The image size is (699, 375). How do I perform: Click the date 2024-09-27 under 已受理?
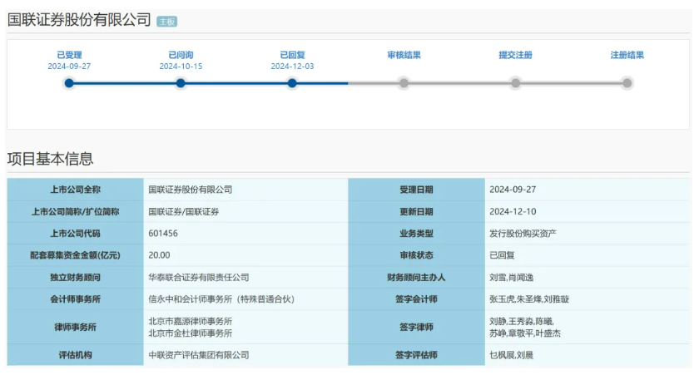tap(69, 66)
